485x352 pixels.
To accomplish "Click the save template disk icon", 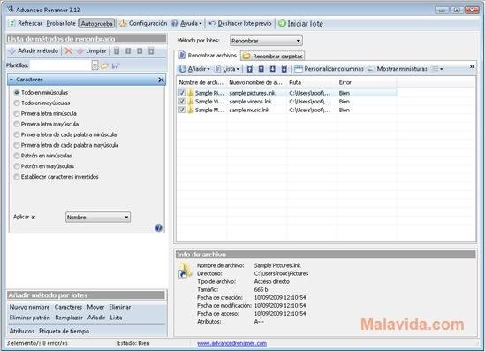I will point(116,65).
